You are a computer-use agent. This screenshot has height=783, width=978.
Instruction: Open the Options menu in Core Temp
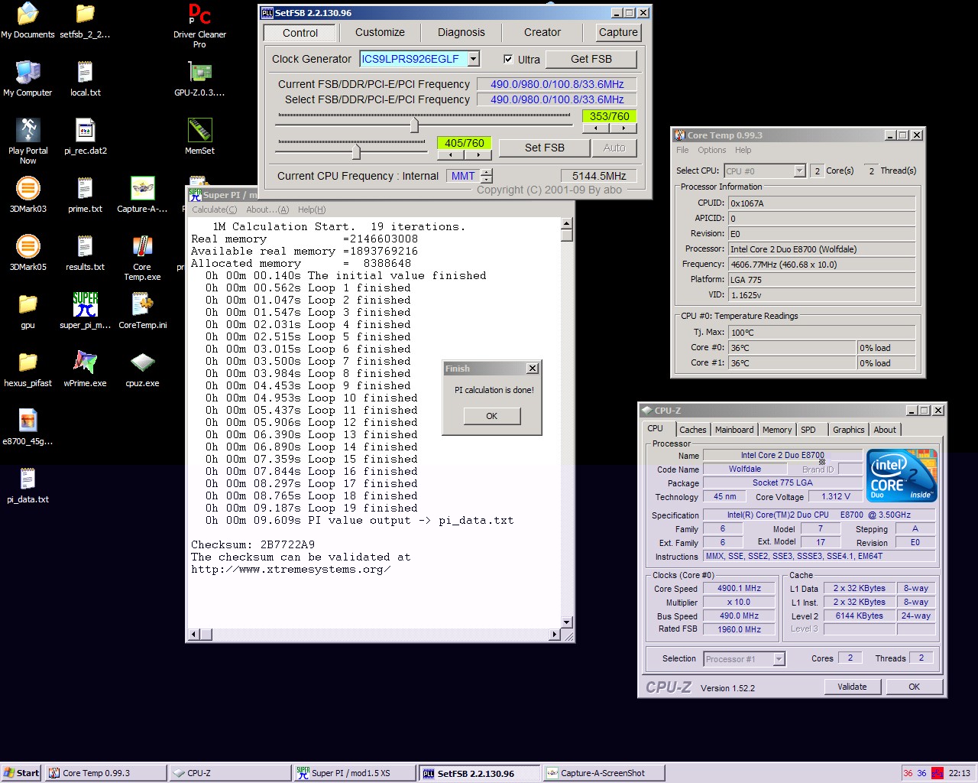coord(711,150)
